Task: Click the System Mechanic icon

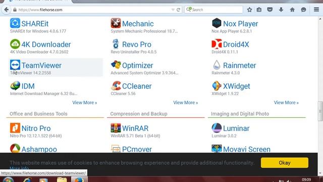Action: click(x=116, y=23)
